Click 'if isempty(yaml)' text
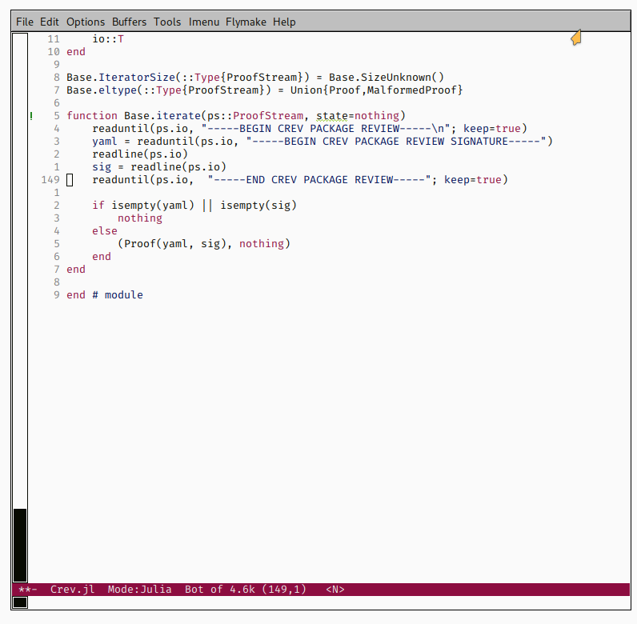The width and height of the screenshot is (637, 624). [143, 205]
